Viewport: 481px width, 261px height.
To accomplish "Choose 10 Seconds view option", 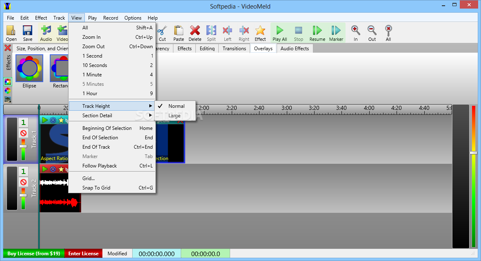I will pyautogui.click(x=112, y=65).
